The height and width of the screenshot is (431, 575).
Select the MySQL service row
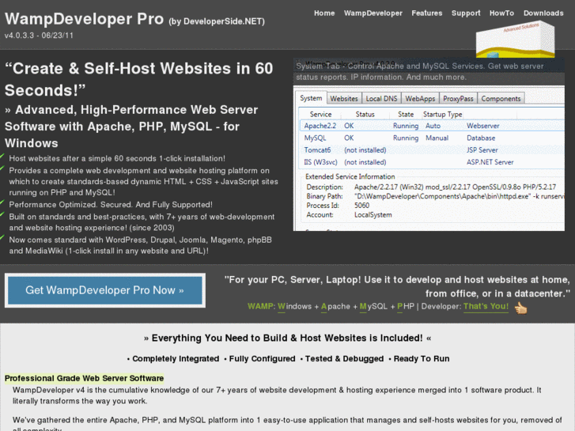click(432, 138)
